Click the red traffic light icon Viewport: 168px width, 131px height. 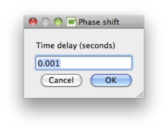pyautogui.click(x=33, y=22)
